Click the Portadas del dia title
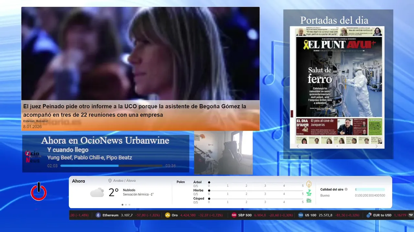The height and width of the screenshot is (232, 414). (334, 20)
